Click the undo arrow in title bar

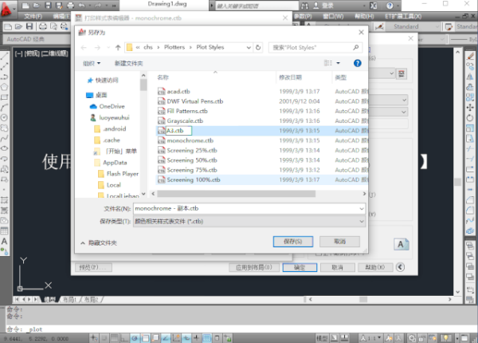[x=81, y=6]
